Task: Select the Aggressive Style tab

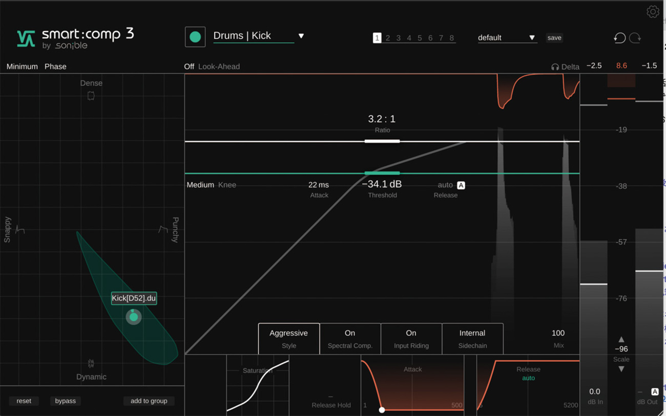Action: 289,339
